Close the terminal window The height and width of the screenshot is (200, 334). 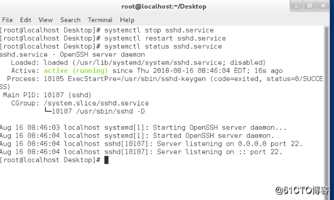click(323, 6)
